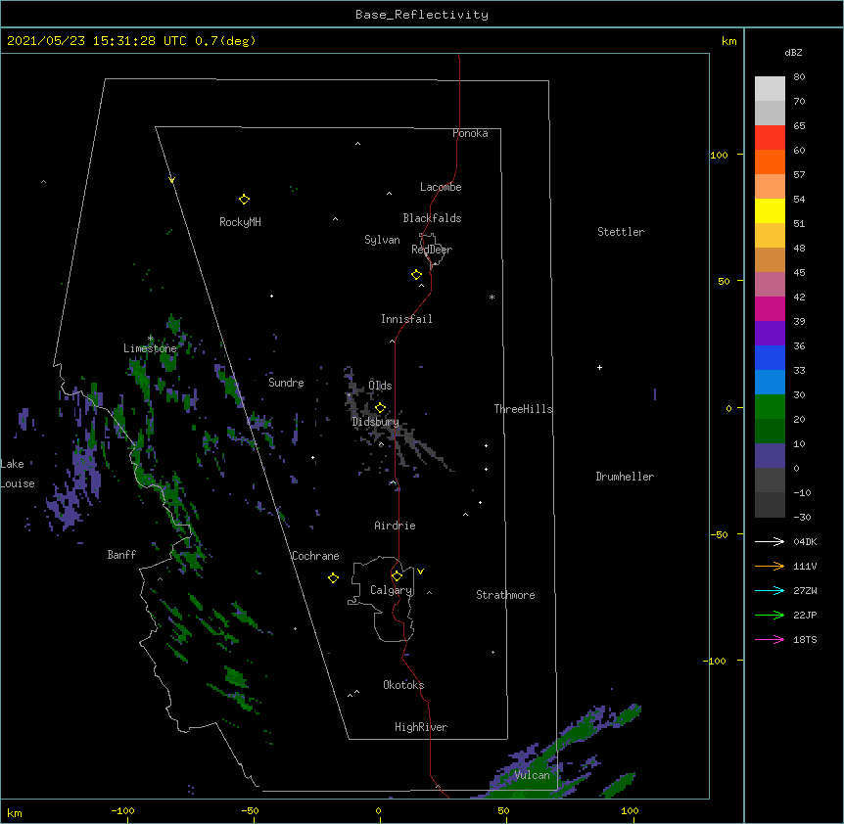Click the Innisfail label
Viewport: 844px width, 824px height.
(x=406, y=319)
